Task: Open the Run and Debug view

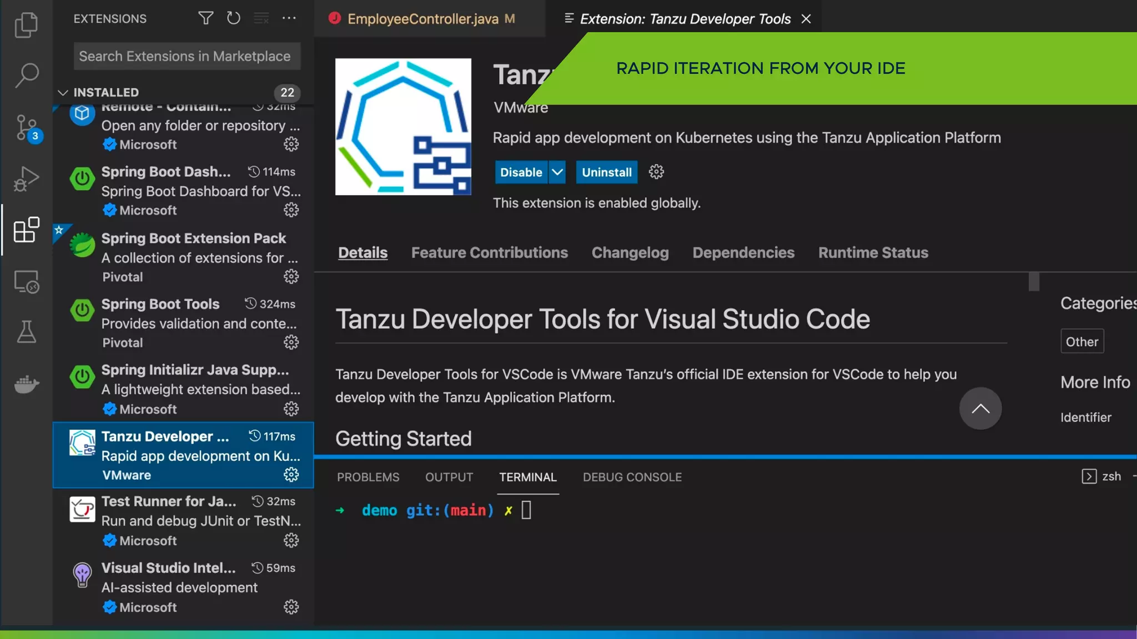Action: (26, 179)
